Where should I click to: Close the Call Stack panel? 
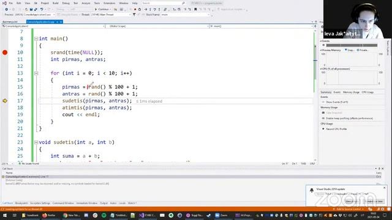[383, 169]
